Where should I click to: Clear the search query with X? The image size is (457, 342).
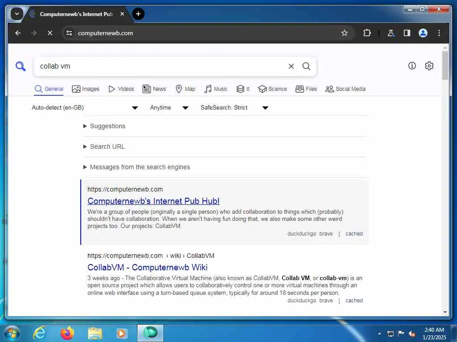pos(291,66)
